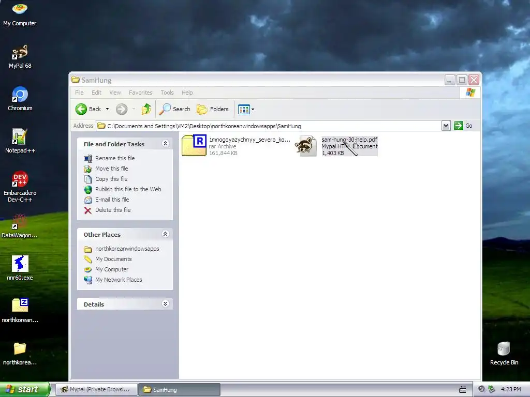
Task: Launch Notepad++ desktop shortcut
Action: point(20,141)
